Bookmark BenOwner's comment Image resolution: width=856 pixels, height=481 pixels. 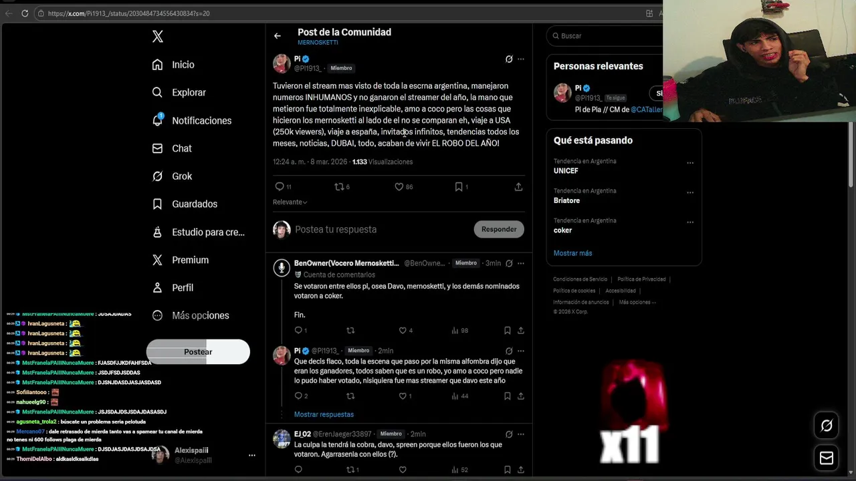coord(508,331)
